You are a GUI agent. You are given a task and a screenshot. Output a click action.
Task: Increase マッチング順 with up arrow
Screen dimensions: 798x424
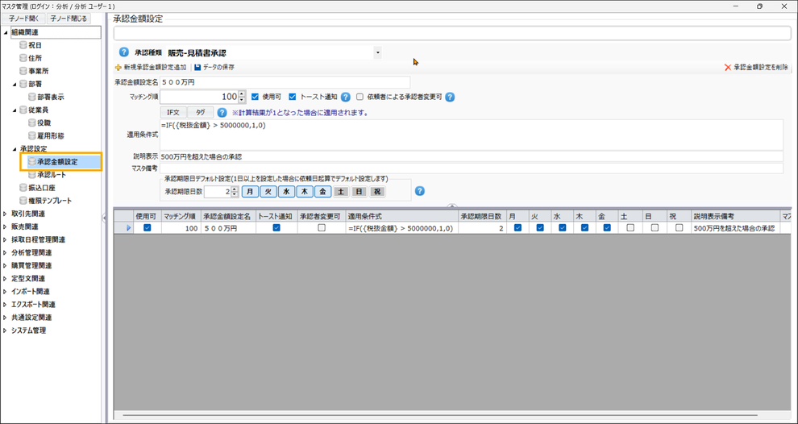[x=242, y=94]
